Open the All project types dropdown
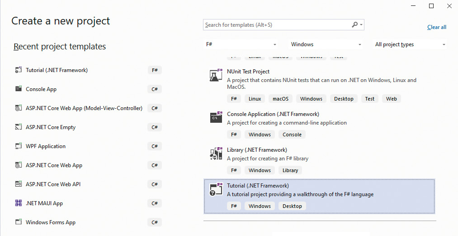458x236 pixels. pyautogui.click(x=410, y=44)
